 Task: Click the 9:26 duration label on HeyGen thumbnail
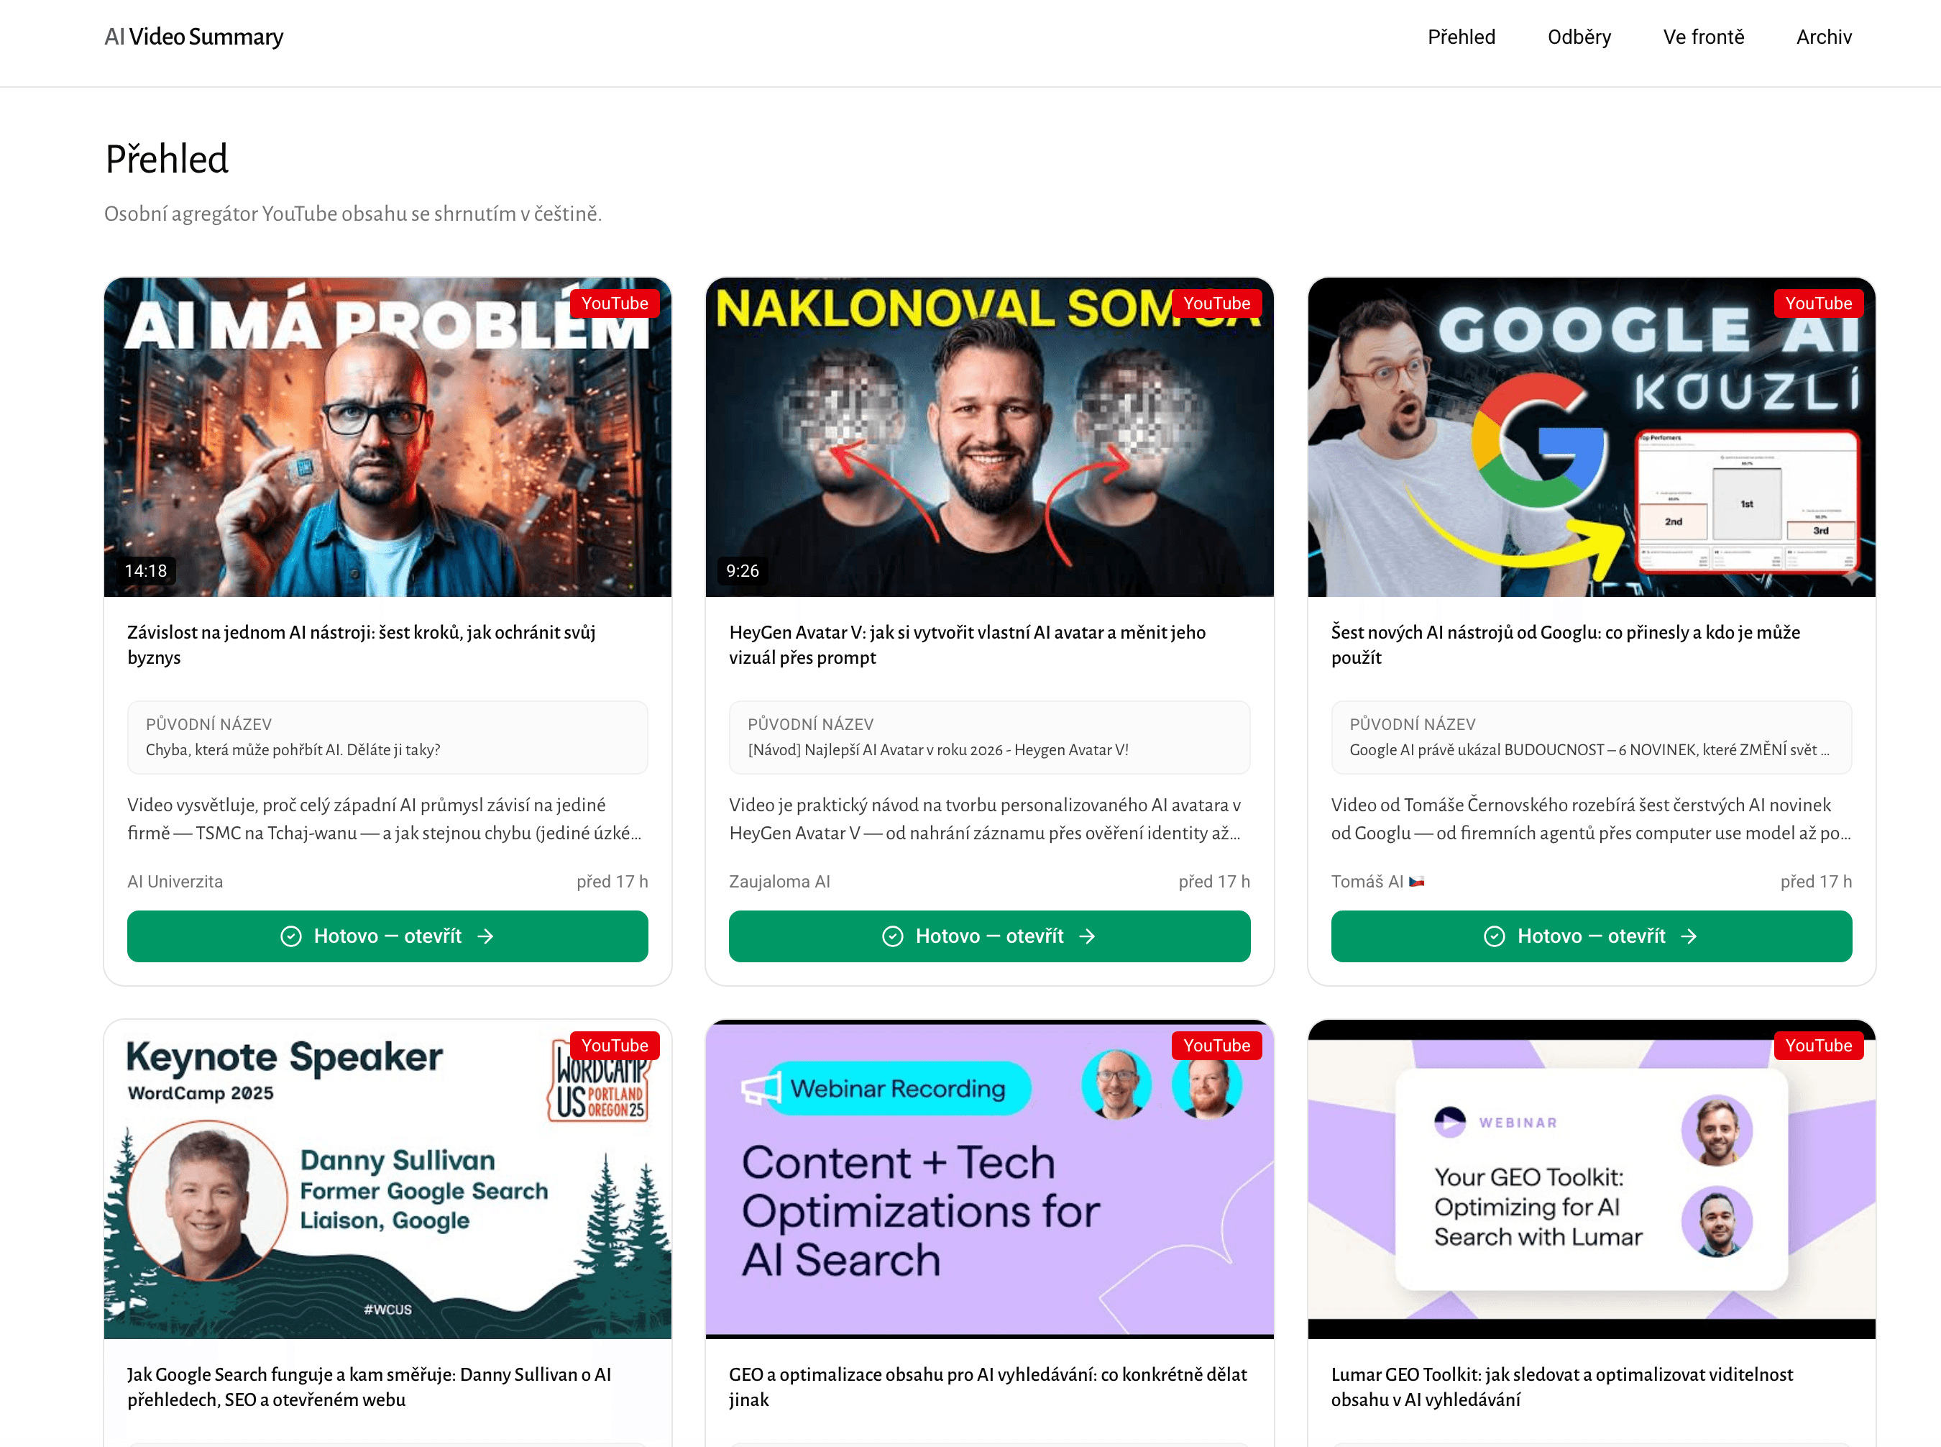743,571
